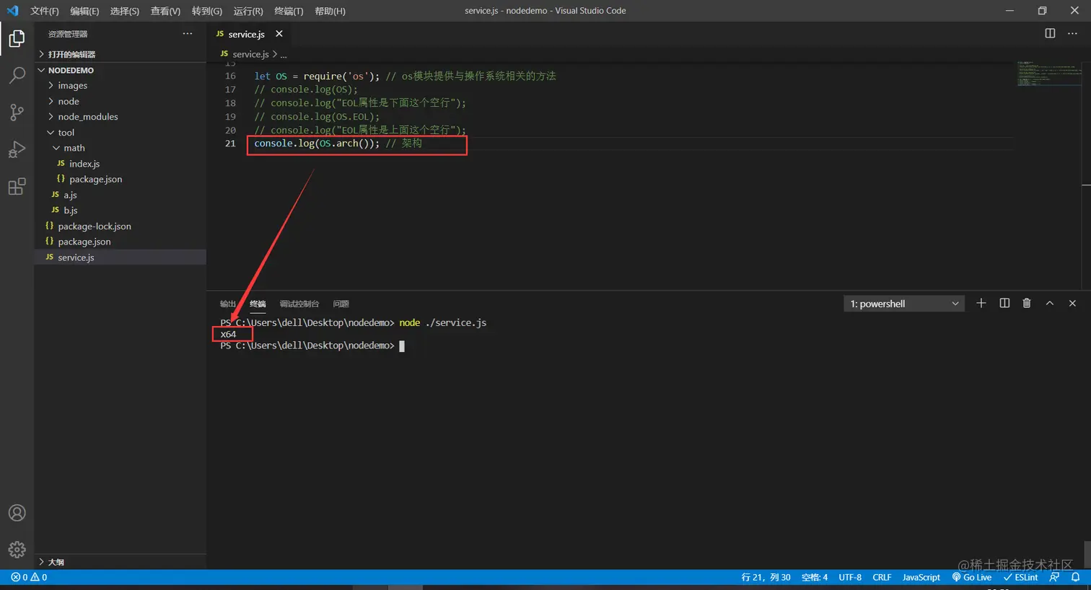This screenshot has height=590, width=1091.
Task: Open index.js in the math folder
Action: click(121, 164)
